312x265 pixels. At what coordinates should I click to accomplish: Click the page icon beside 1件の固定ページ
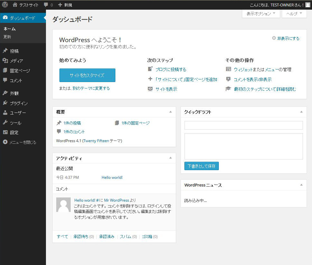tap(117, 123)
